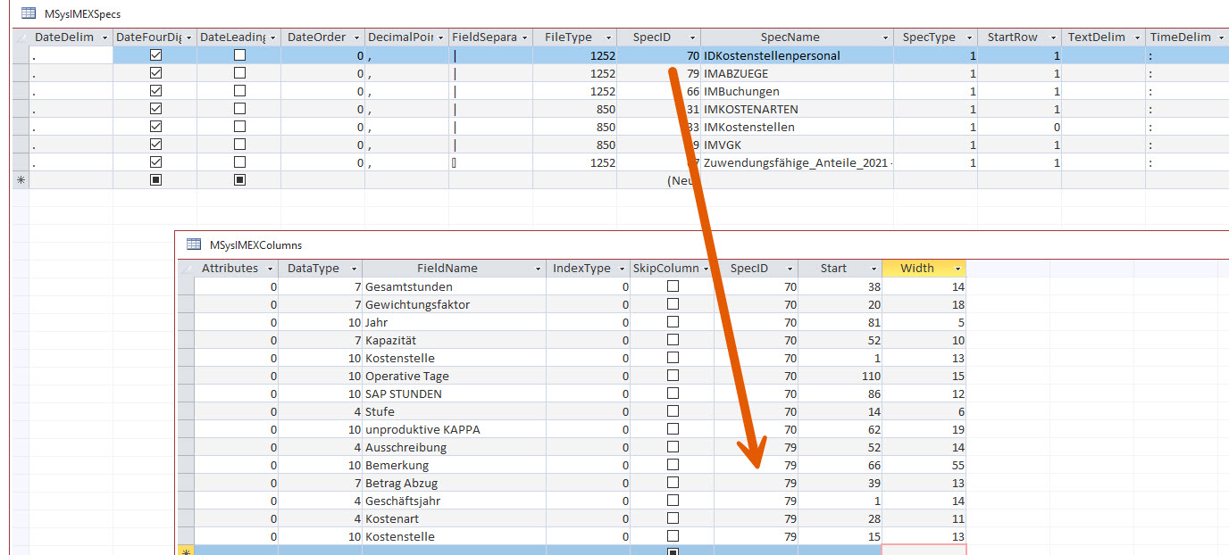Viewport: 1229px width, 555px height.
Task: Open the StartRow column dropdown
Action: (1053, 37)
